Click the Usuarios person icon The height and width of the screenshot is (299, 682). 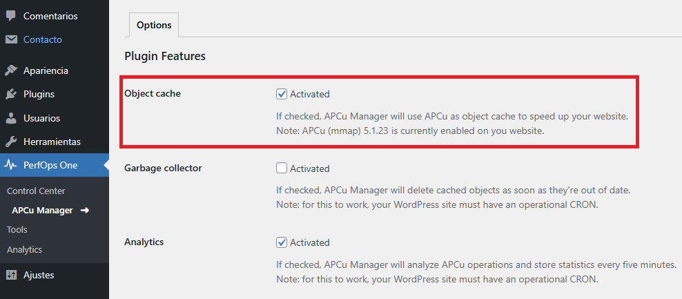pyautogui.click(x=11, y=118)
